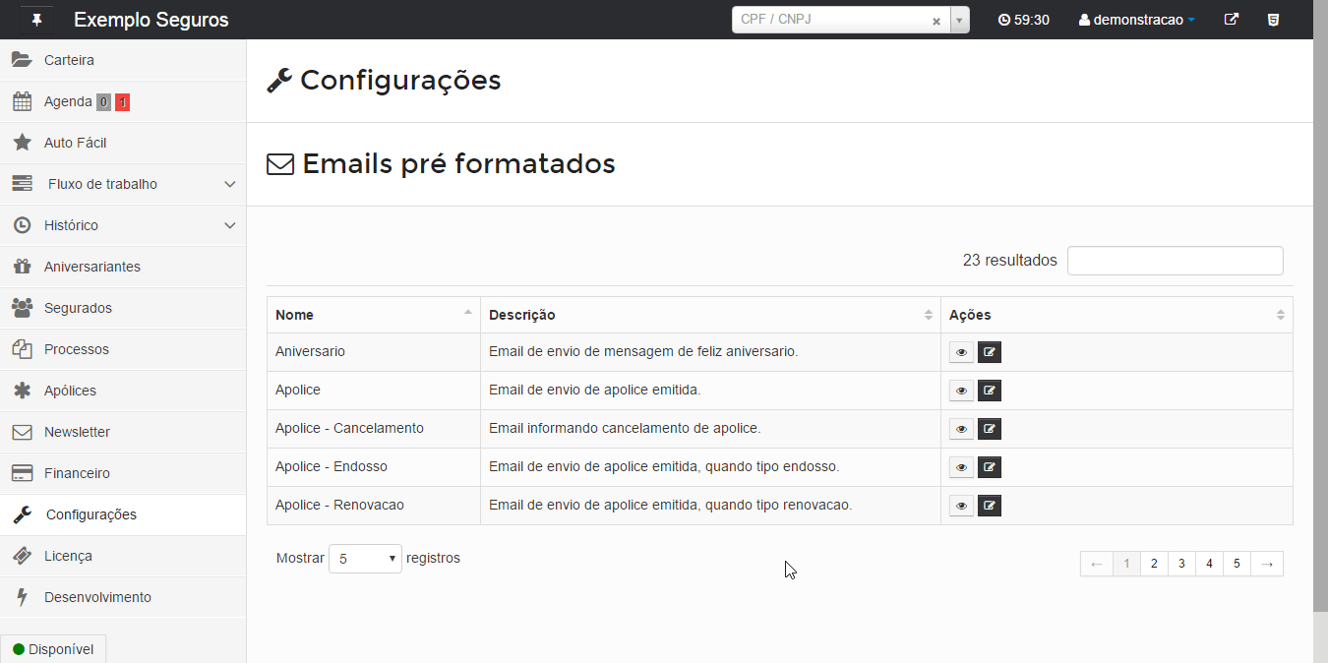
Task: Click the HTML5 badge icon in header
Action: [1273, 20]
